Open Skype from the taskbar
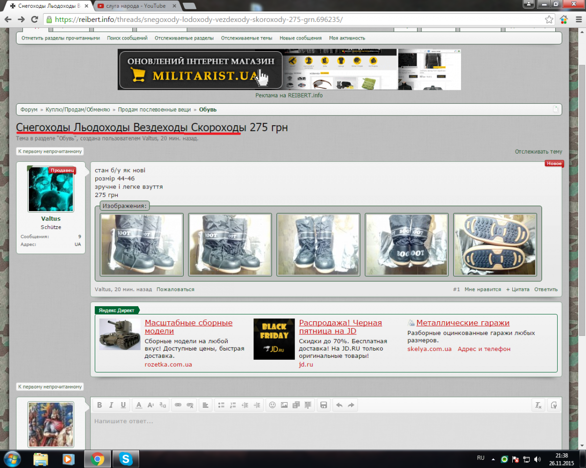 [126, 459]
